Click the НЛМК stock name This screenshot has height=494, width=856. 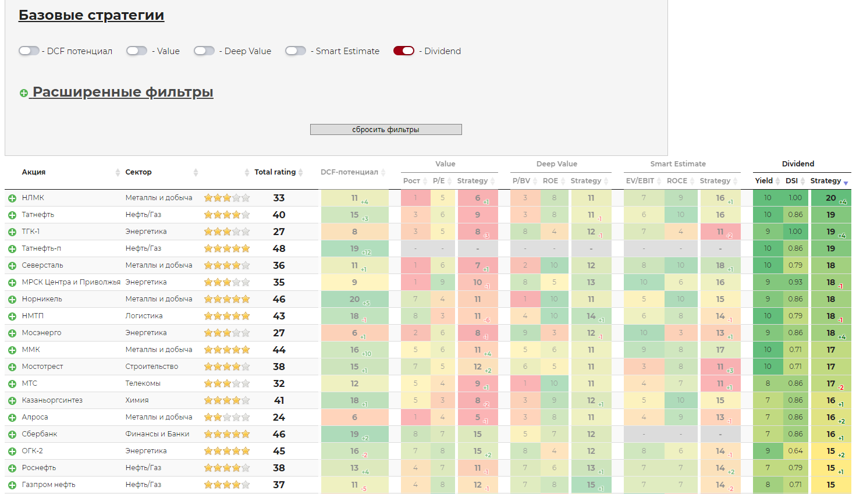pos(33,198)
